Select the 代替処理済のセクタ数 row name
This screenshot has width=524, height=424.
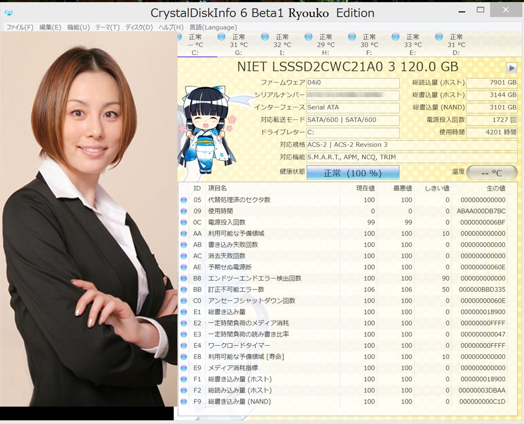coord(239,200)
